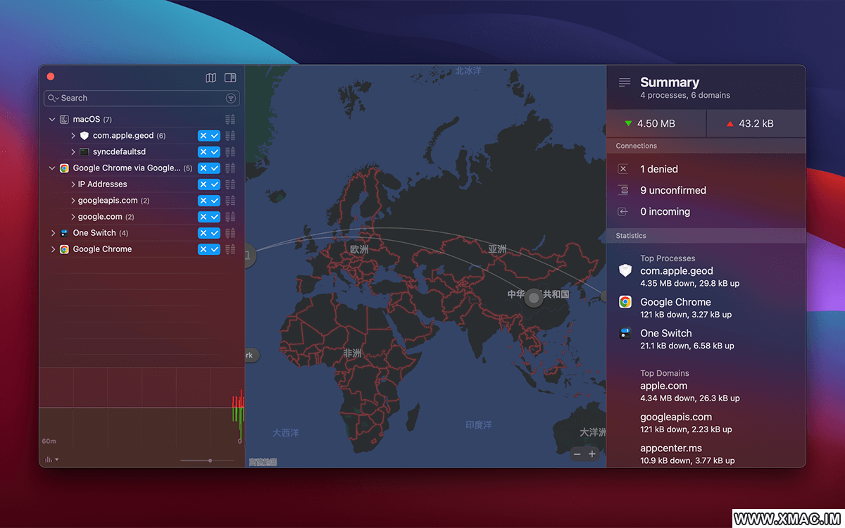
Task: Show the '0 incoming' connections
Action: 665,211
